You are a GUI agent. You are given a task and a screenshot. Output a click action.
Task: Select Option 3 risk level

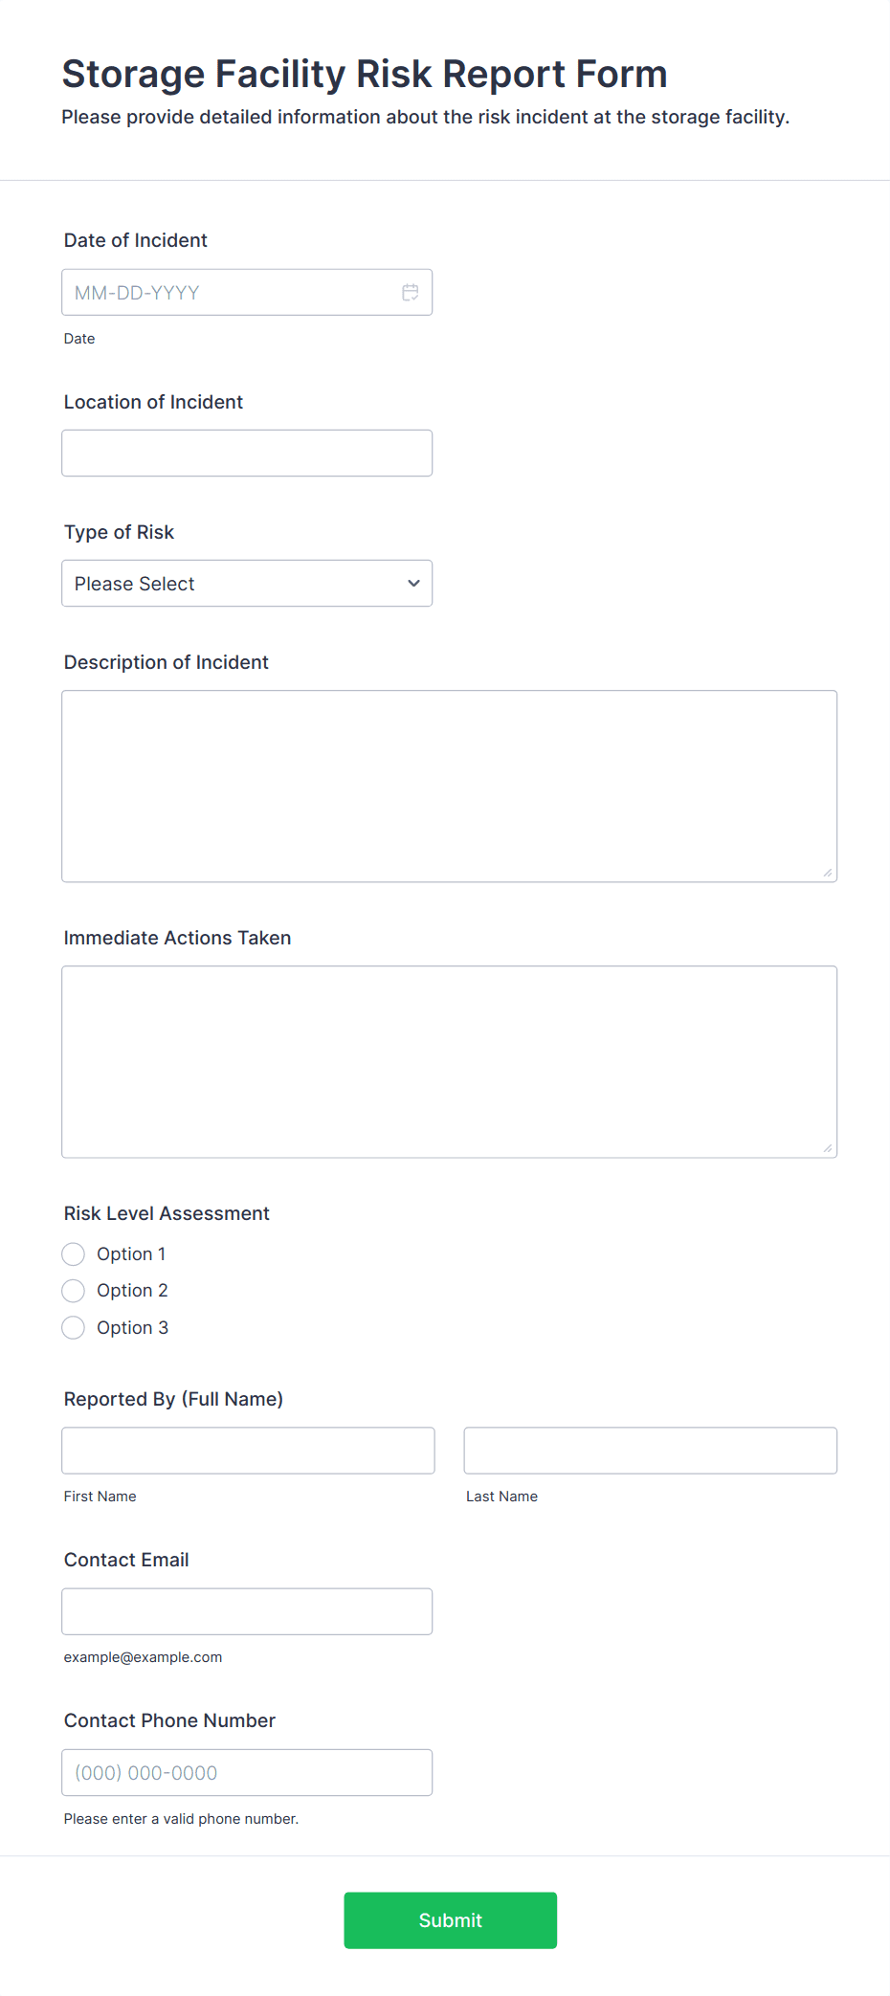click(x=74, y=1328)
